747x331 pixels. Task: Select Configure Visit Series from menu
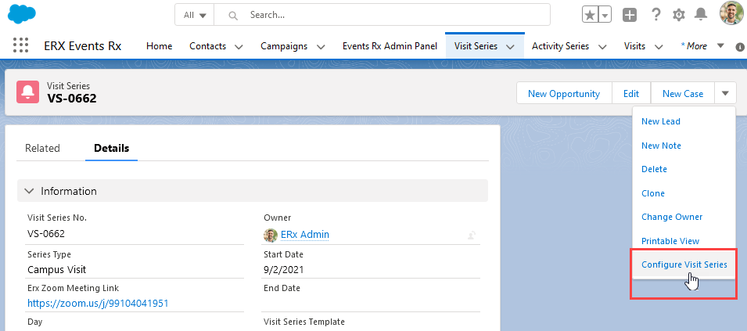click(x=684, y=264)
